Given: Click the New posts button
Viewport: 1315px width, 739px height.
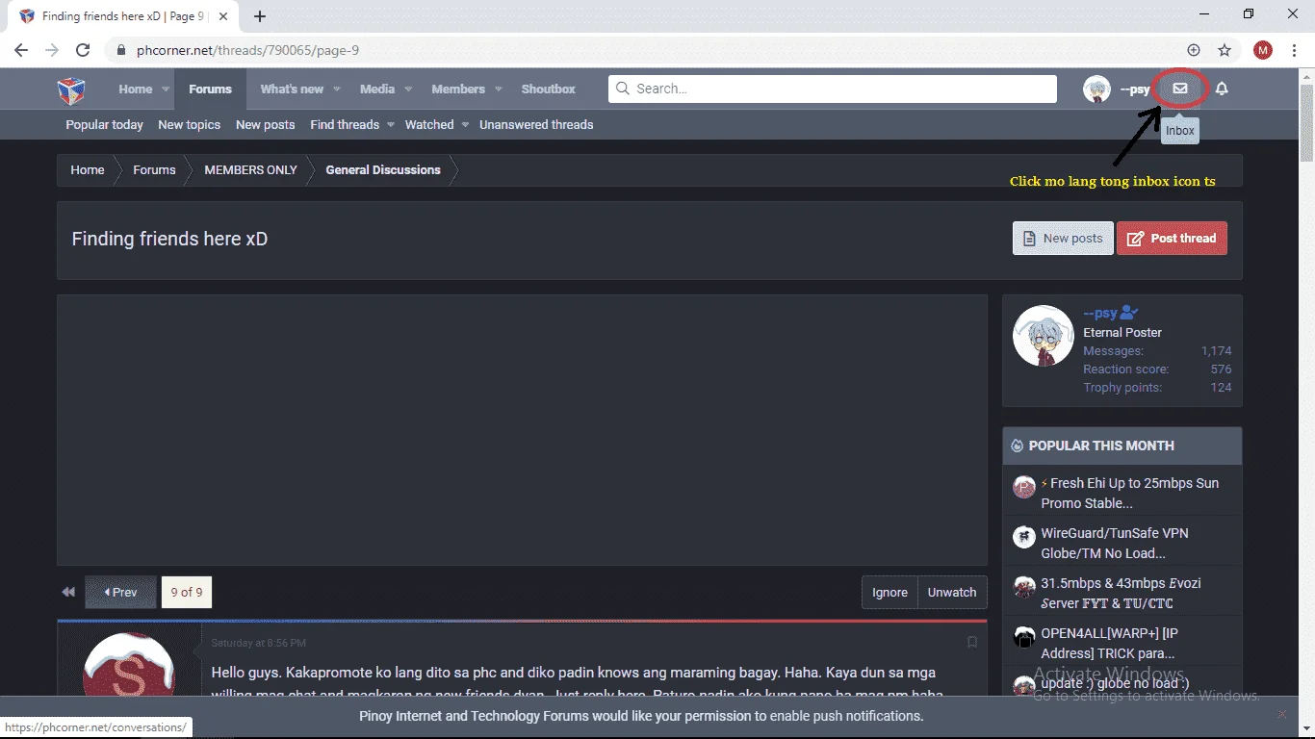Looking at the screenshot, I should 1063,239.
